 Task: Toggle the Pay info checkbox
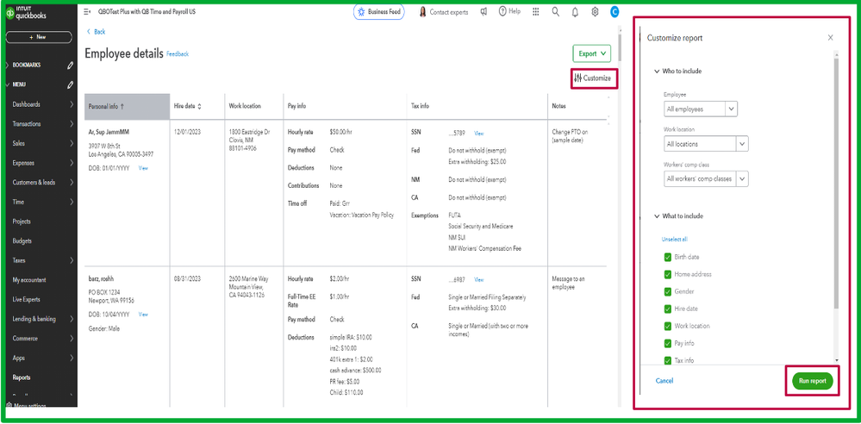668,343
